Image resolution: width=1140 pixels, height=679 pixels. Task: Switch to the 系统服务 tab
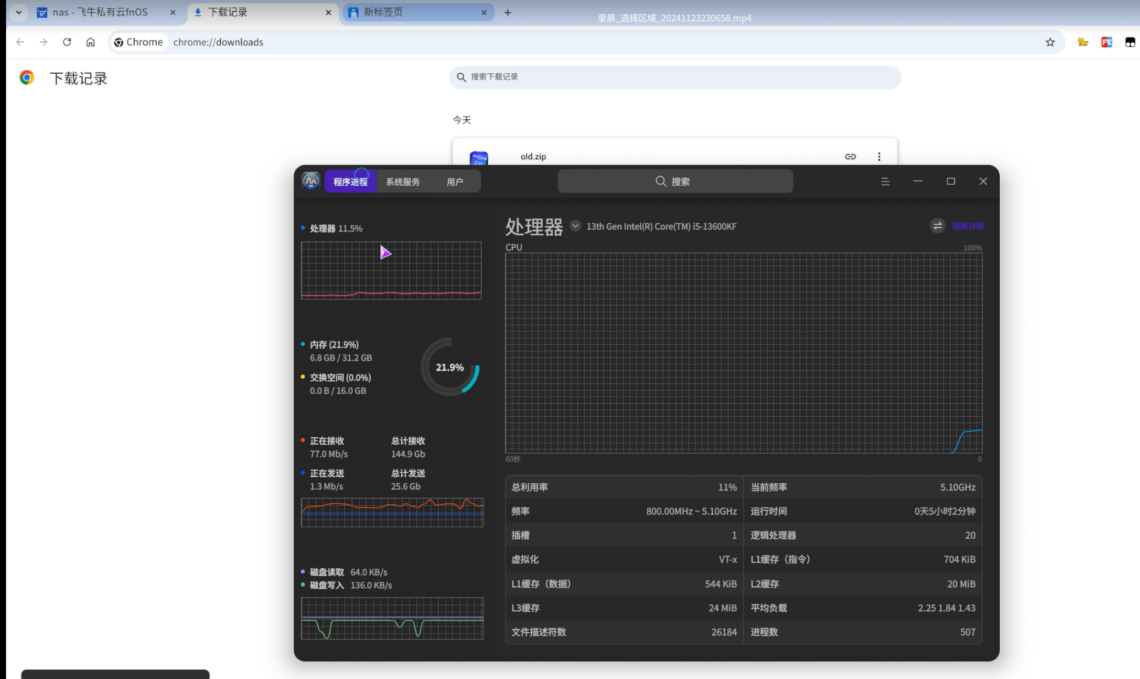403,181
